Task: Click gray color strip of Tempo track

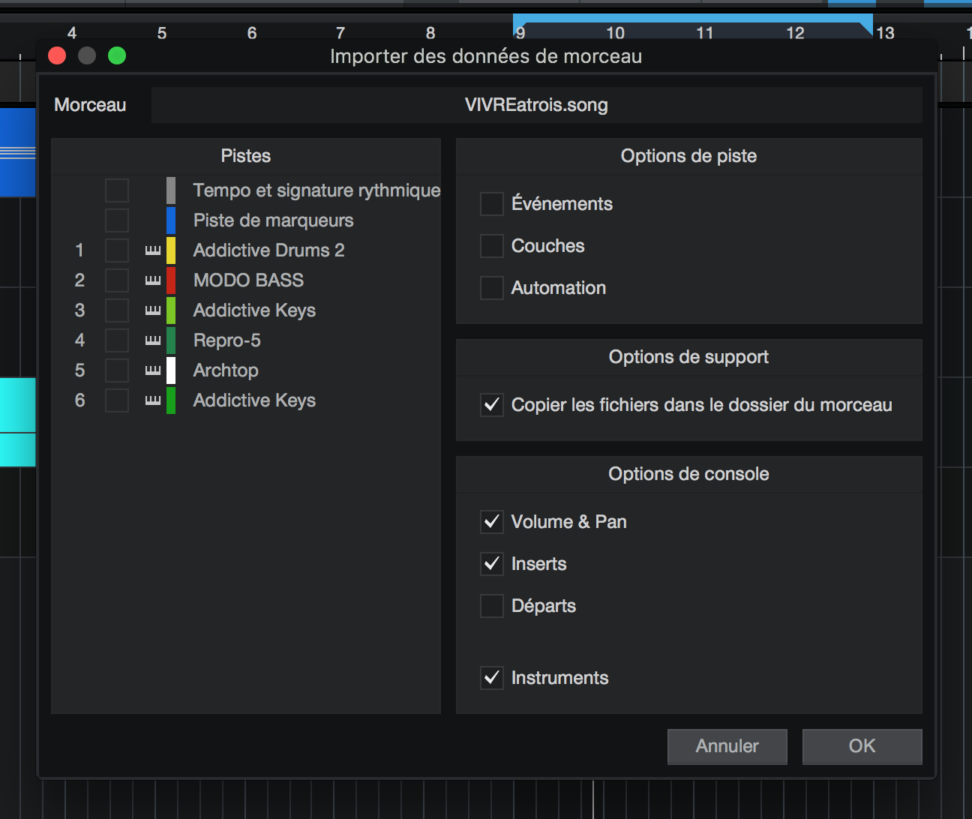Action: [171, 190]
